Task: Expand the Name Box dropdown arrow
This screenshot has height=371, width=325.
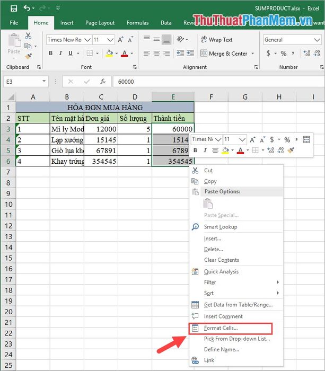Action: [44, 81]
